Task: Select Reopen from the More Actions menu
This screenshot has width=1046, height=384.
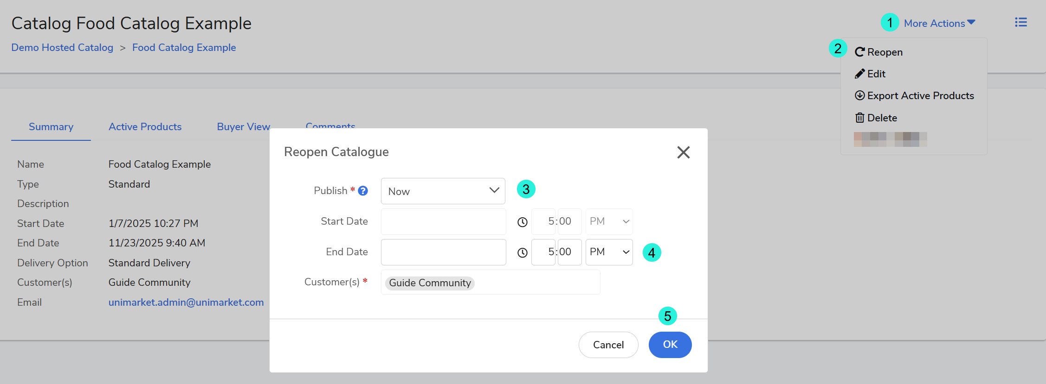Action: point(878,52)
